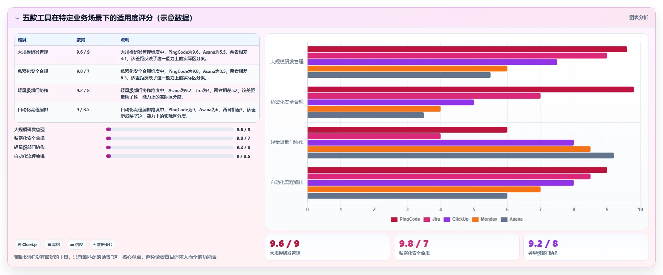Click the footnote starting with 辅助说明
The height and width of the screenshot is (275, 663).
pyautogui.click(x=117, y=257)
